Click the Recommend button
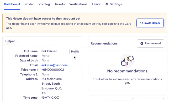The width and height of the screenshot is (169, 101). 150,43
